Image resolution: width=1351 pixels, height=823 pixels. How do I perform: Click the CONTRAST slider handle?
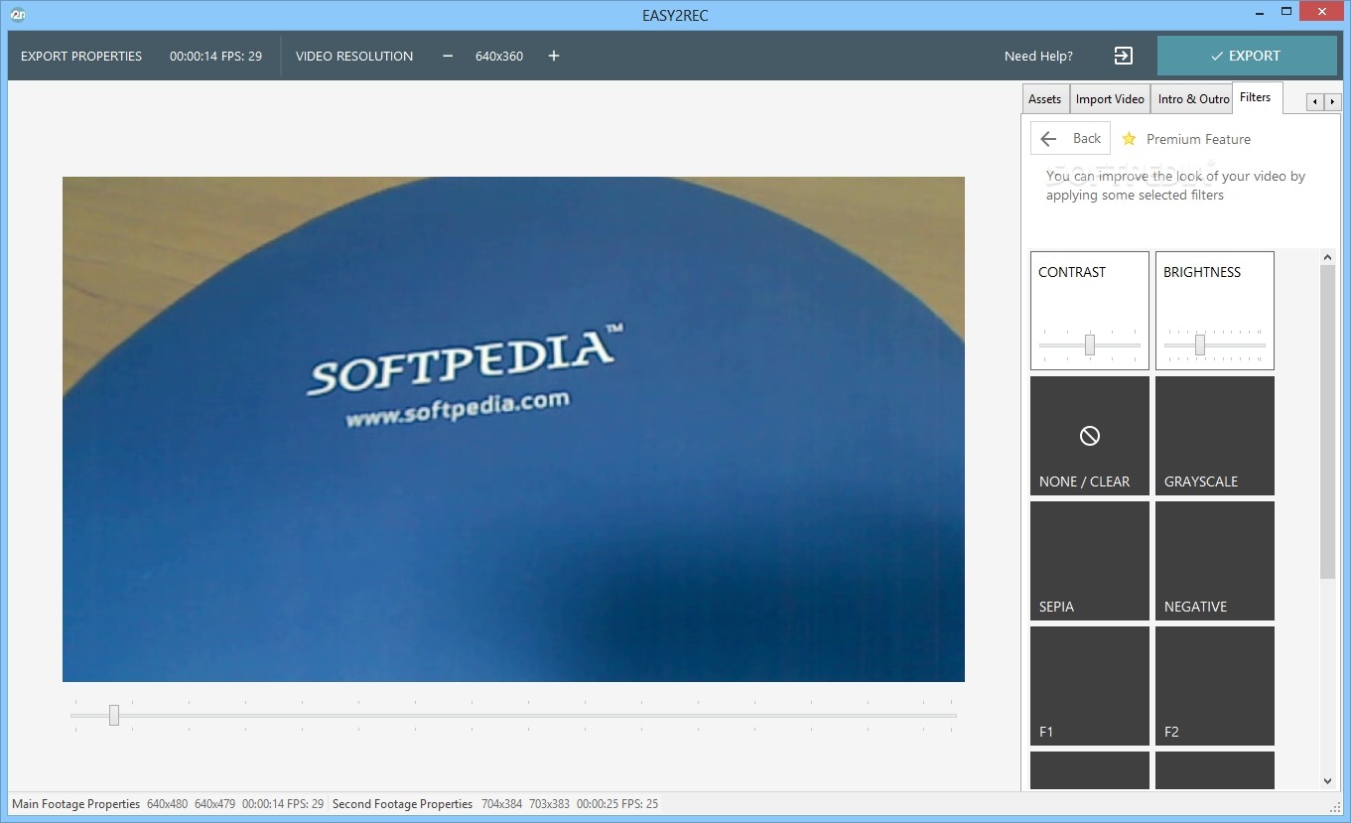pyautogui.click(x=1090, y=344)
